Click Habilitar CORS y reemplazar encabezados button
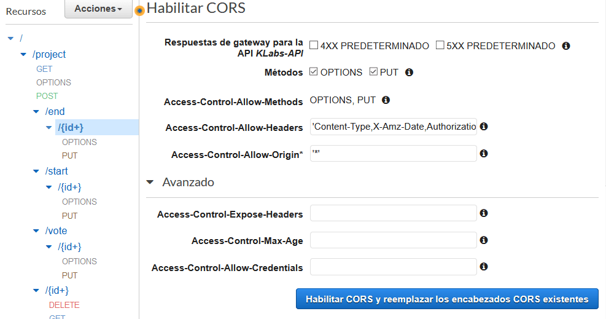Viewport: 606px width, 319px height. [x=447, y=299]
